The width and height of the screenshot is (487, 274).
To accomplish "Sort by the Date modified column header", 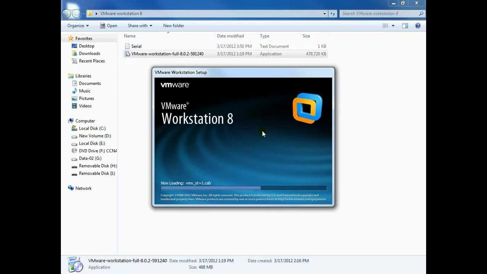I will point(230,36).
